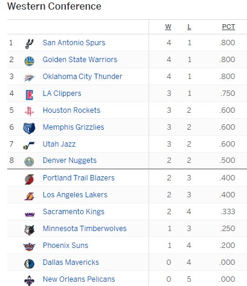Click the Los Angeles Lakers logo

coord(30,196)
